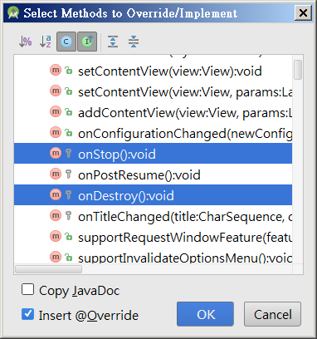
Task: Select the addContentView method entry
Action: (153, 112)
